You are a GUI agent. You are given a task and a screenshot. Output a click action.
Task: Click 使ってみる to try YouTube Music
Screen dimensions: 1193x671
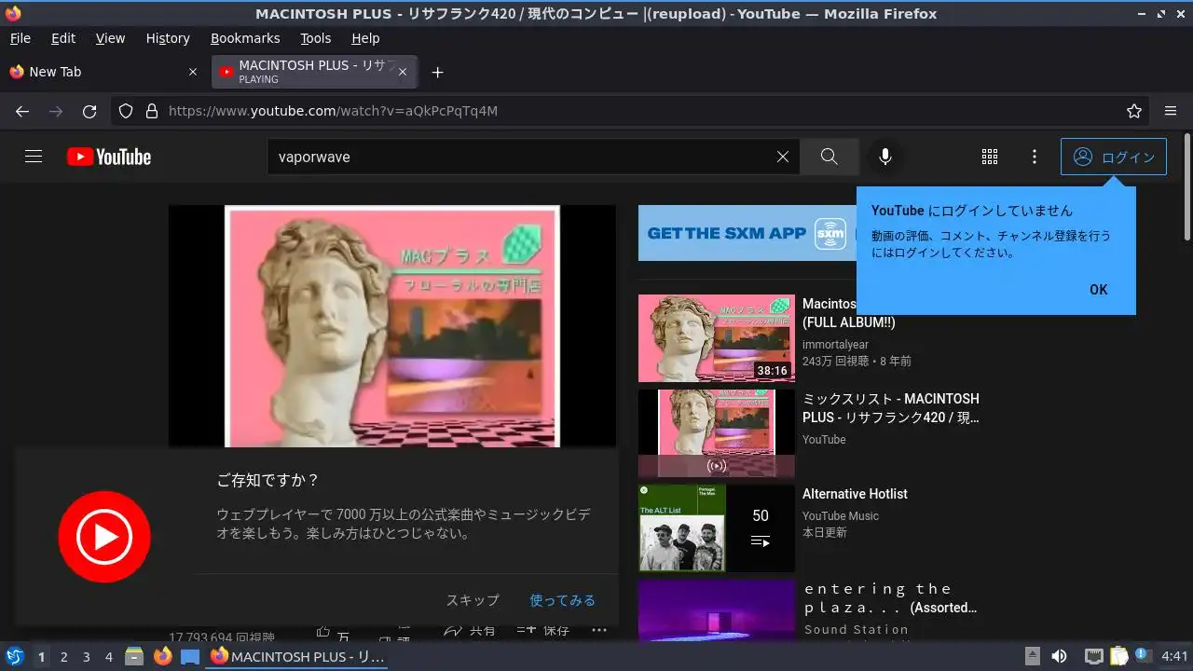[x=563, y=600]
